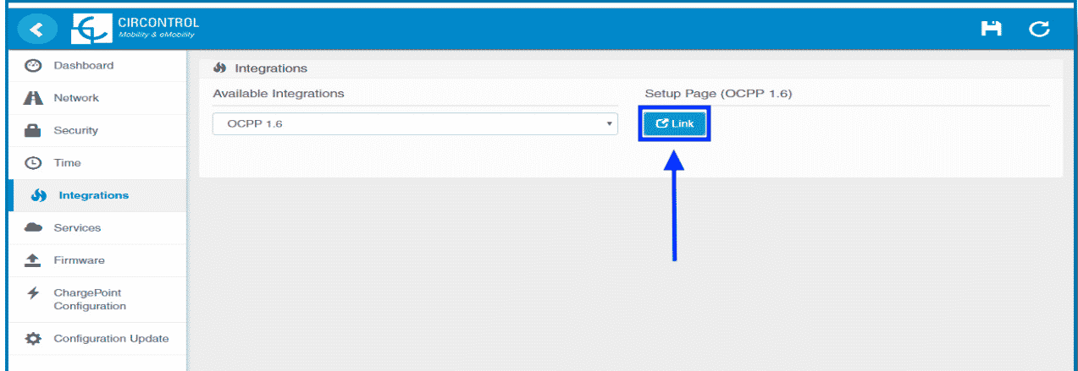Save configuration with the floppy disk icon
The width and height of the screenshot is (1078, 371).
[x=990, y=29]
